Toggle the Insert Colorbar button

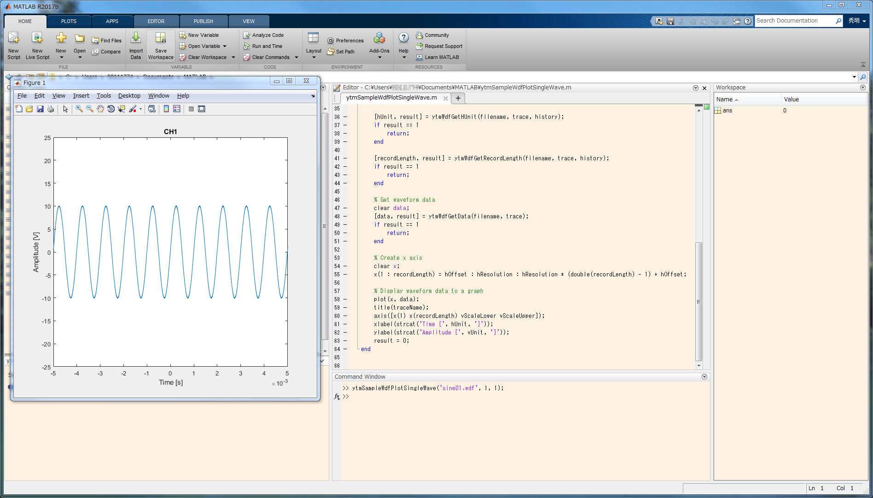click(166, 109)
